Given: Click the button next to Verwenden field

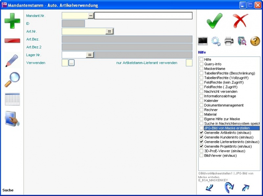Looking at the screenshot, I should click(72, 63).
